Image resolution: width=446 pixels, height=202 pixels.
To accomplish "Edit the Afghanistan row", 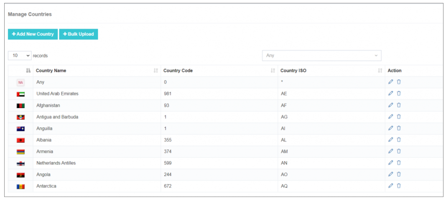I will point(390,105).
